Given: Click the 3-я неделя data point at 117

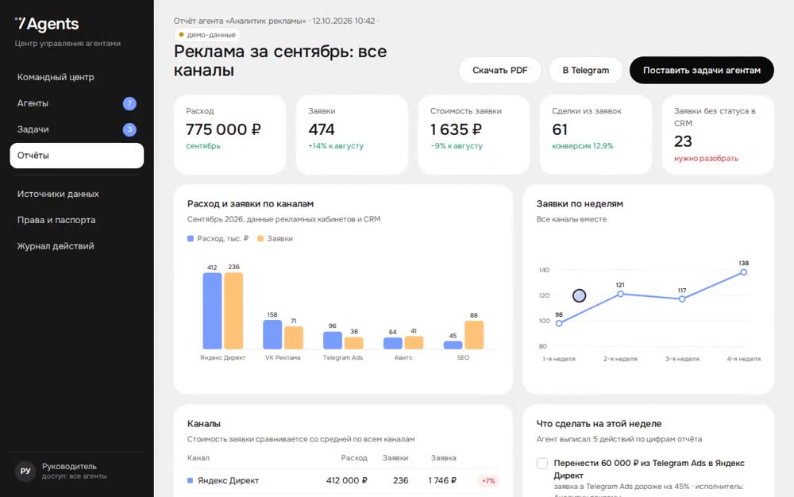Looking at the screenshot, I should coord(682,299).
